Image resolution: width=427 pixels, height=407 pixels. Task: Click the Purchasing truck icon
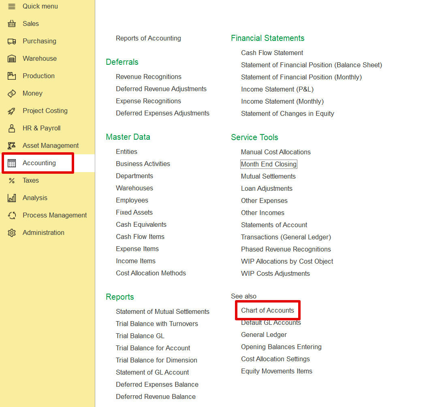12,41
